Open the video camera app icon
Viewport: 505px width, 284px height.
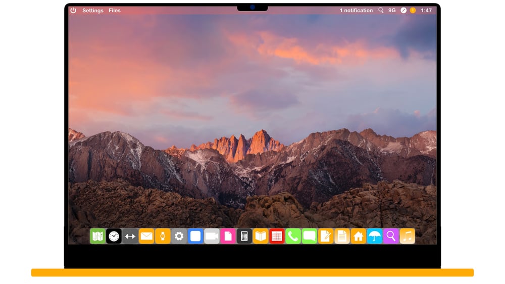(212, 236)
